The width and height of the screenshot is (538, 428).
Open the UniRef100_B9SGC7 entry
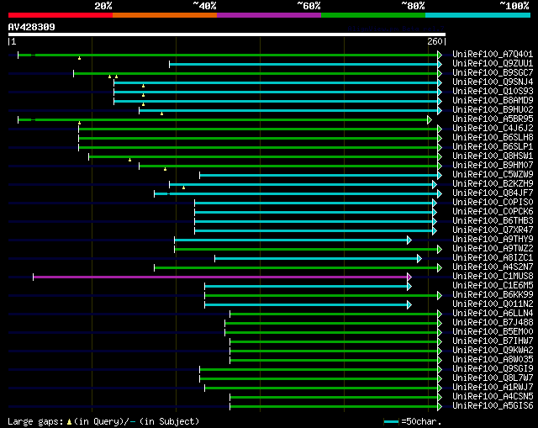[x=493, y=72]
